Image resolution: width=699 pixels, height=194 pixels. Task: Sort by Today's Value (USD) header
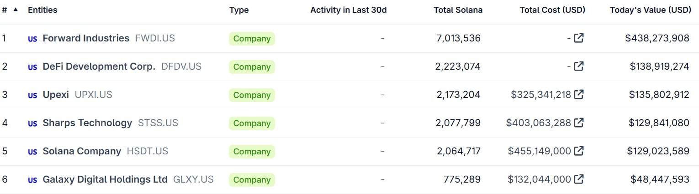(x=650, y=10)
